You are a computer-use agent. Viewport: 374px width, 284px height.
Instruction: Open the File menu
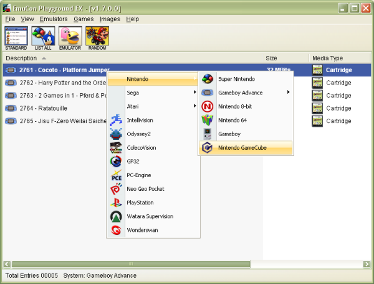coord(10,19)
